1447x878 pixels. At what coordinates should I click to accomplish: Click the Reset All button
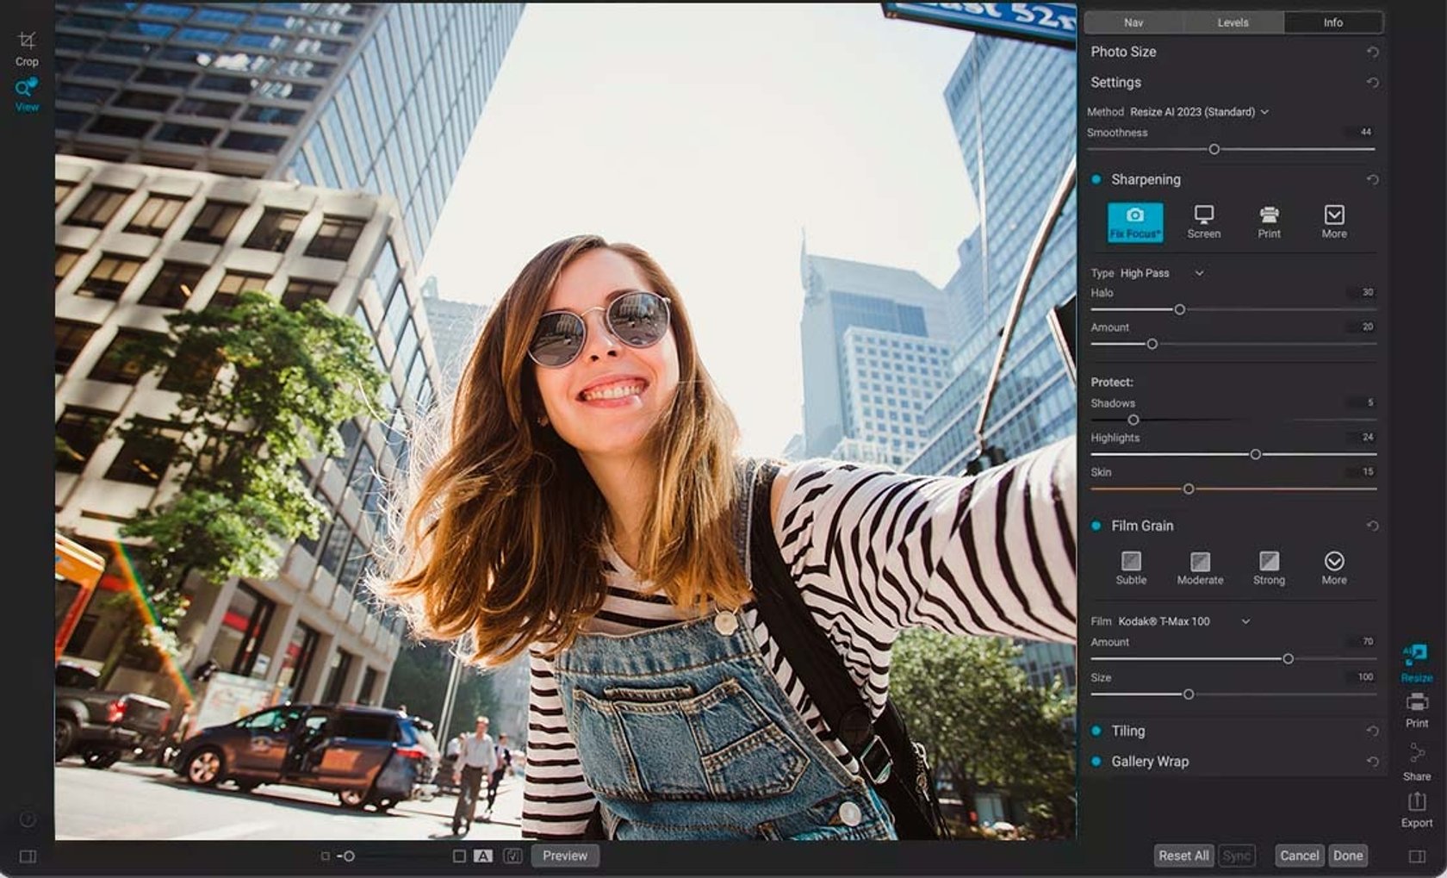coord(1184,856)
